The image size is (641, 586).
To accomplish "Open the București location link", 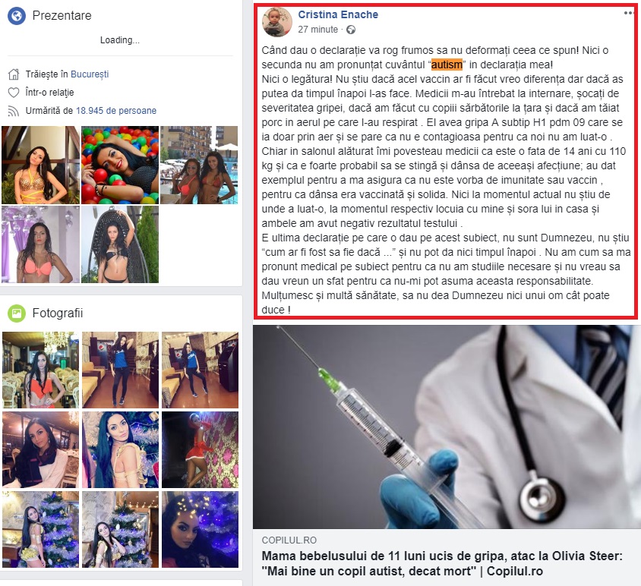I will coord(90,74).
